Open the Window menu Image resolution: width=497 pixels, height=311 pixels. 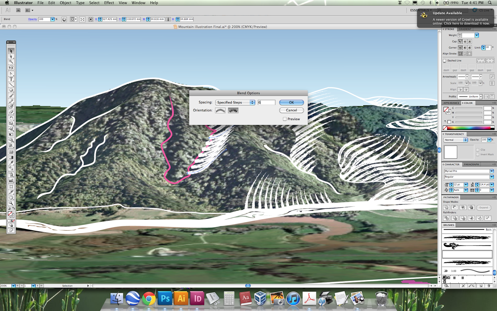tap(139, 3)
